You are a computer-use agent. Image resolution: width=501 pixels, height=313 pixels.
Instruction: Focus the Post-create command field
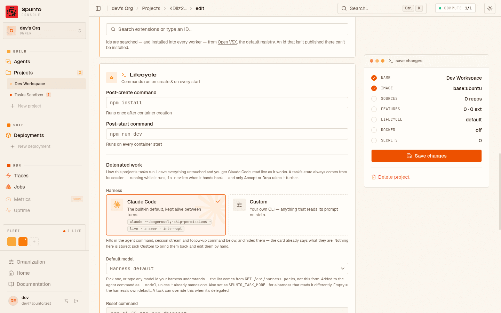tap(227, 103)
